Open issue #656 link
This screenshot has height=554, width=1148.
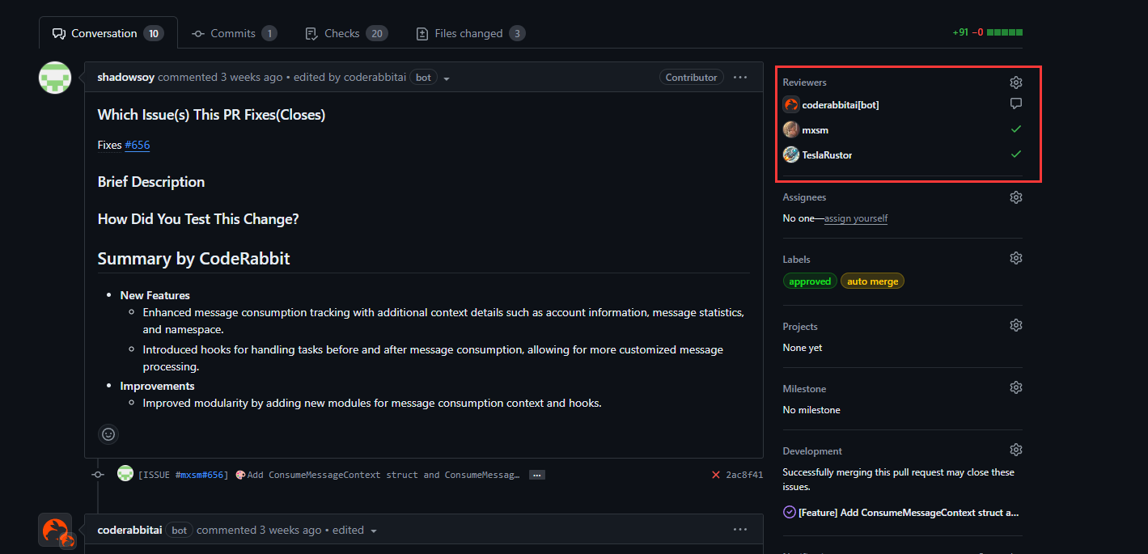137,145
